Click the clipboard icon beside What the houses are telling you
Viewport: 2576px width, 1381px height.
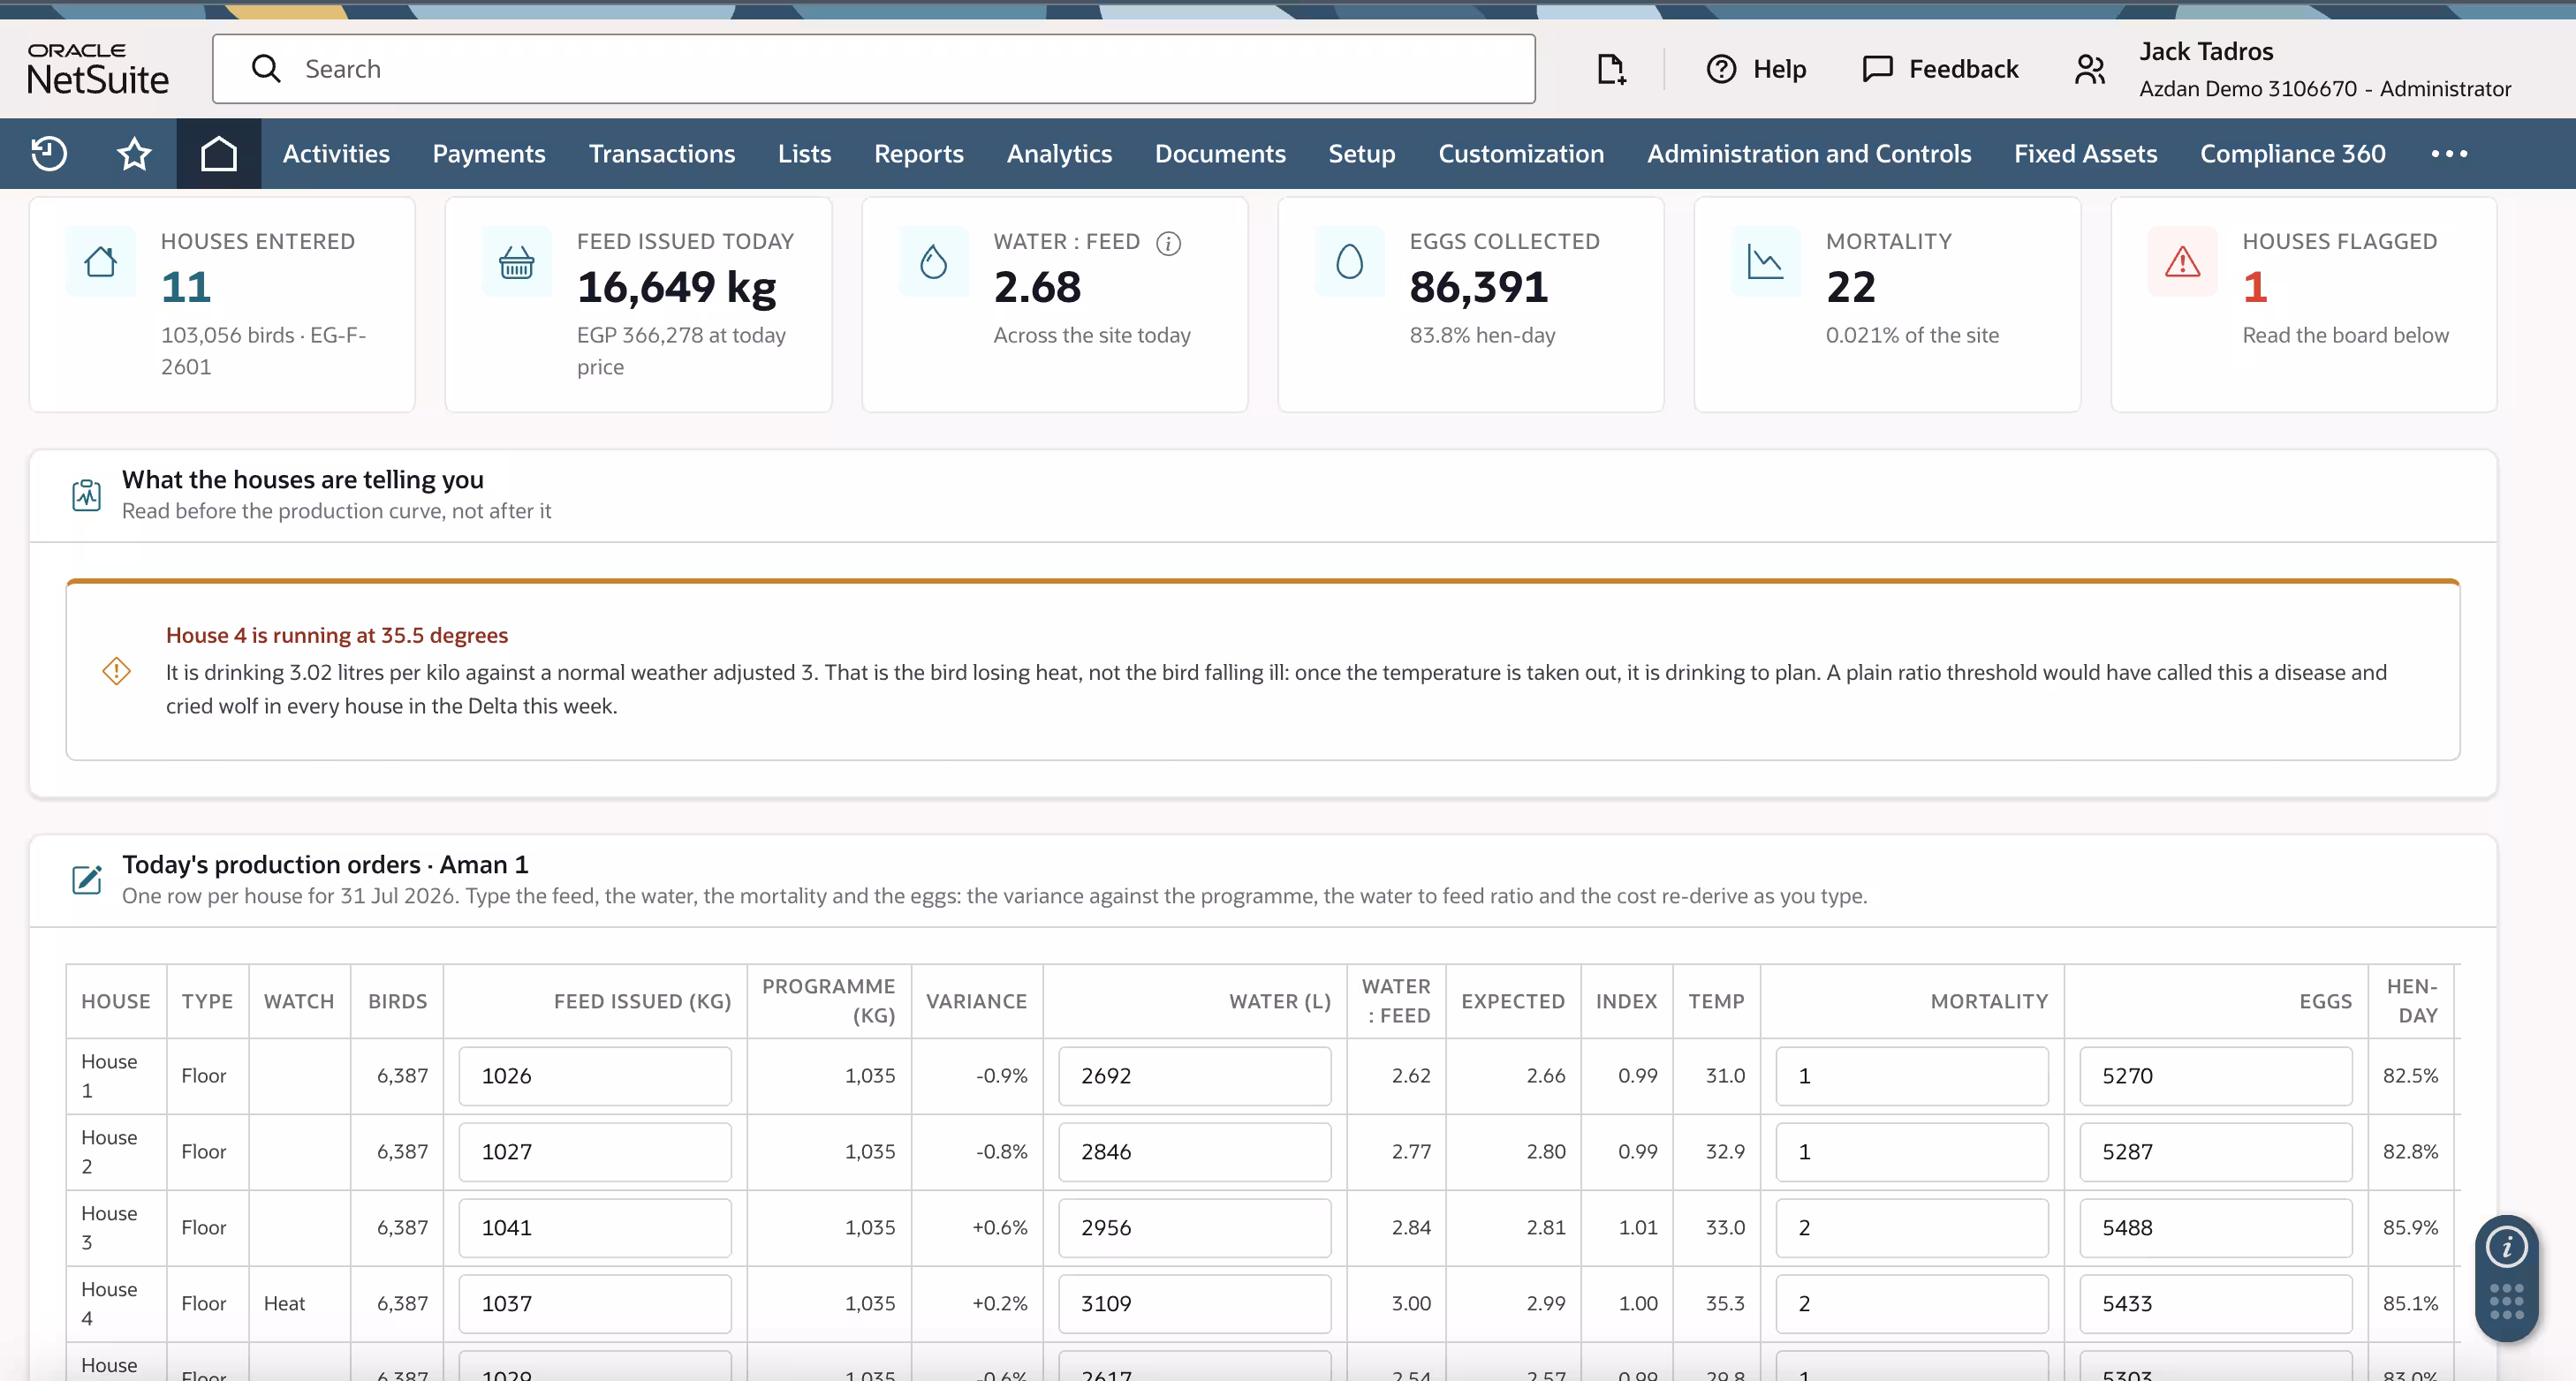point(87,494)
